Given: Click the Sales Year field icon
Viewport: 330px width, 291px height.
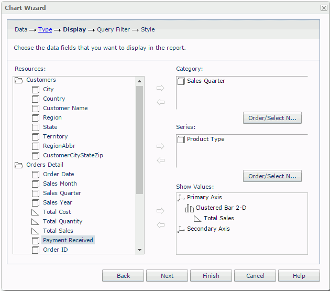Looking at the screenshot, I should coord(36,203).
